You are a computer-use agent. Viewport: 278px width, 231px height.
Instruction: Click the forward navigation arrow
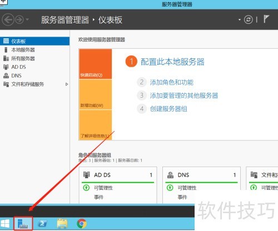[19, 19]
